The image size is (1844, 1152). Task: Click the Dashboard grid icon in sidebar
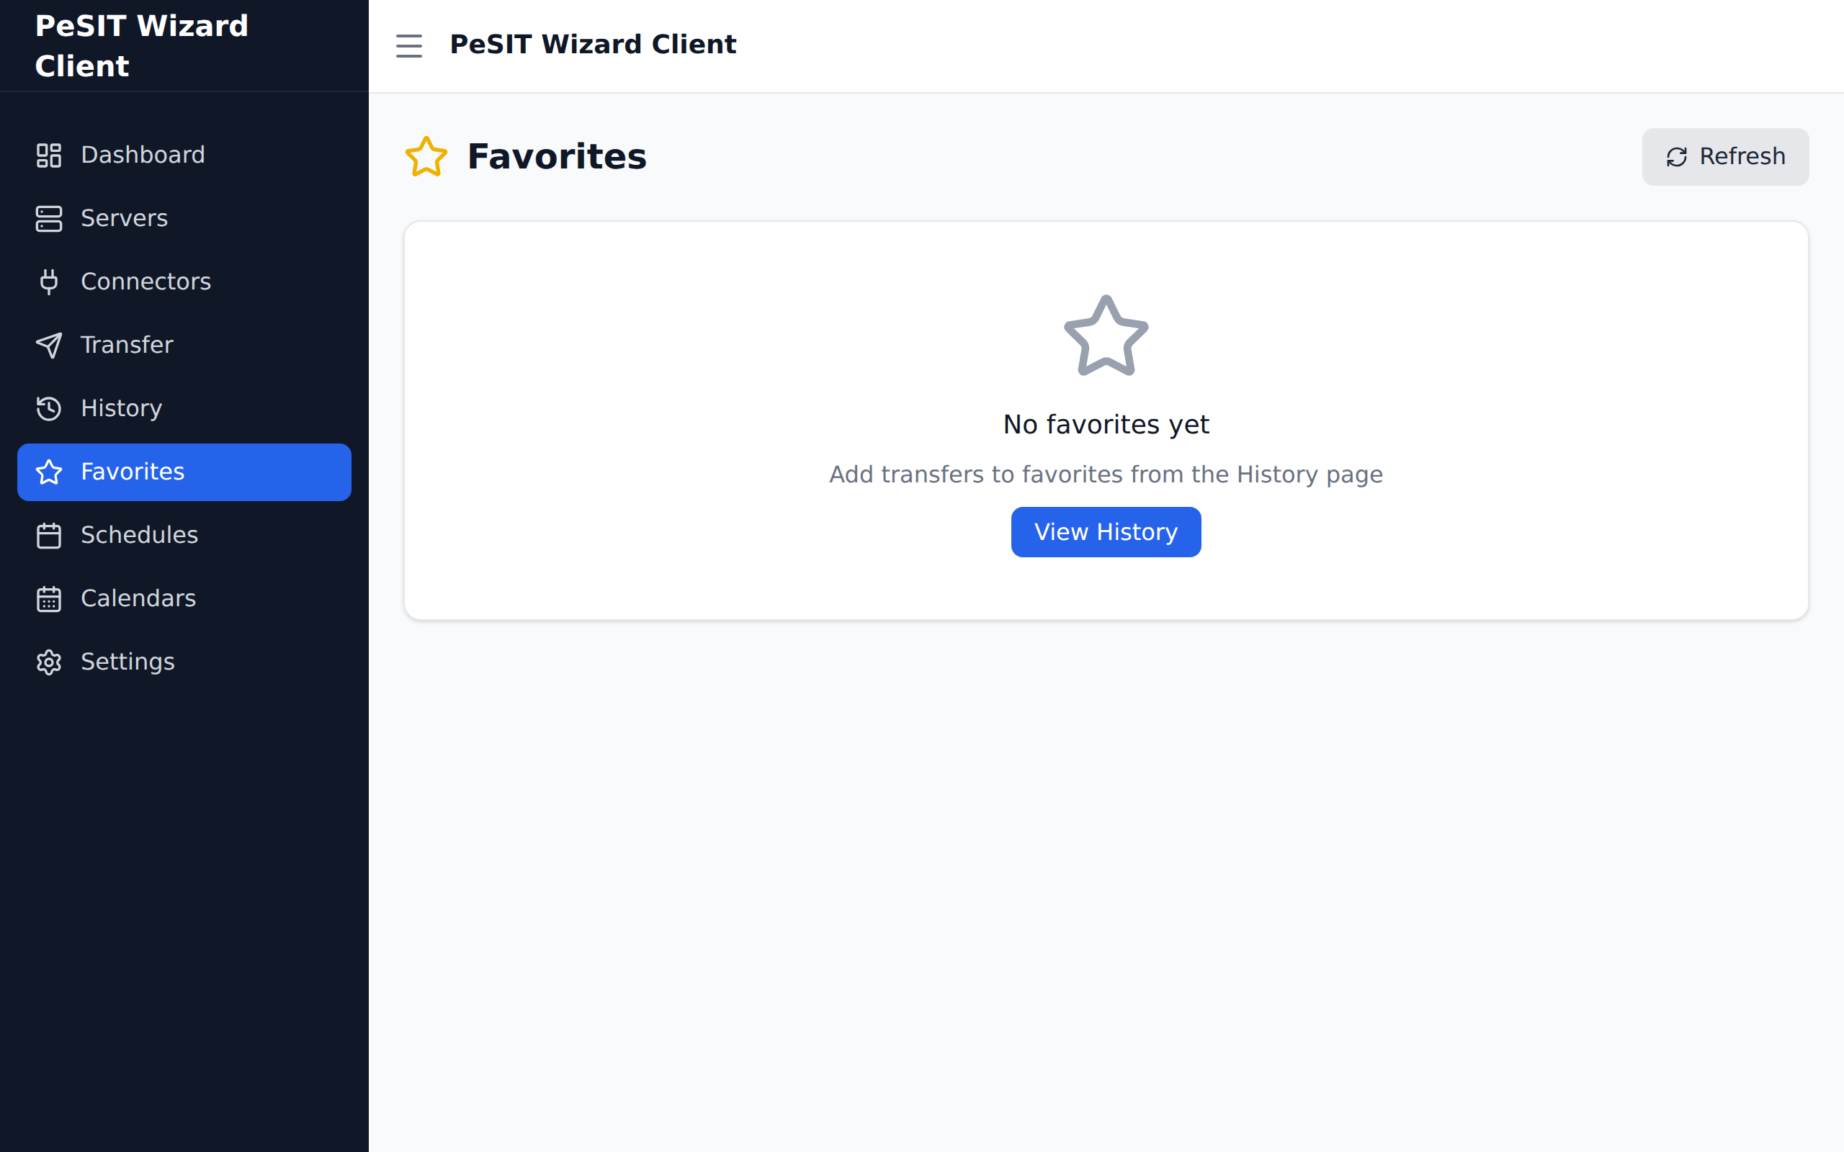(49, 156)
